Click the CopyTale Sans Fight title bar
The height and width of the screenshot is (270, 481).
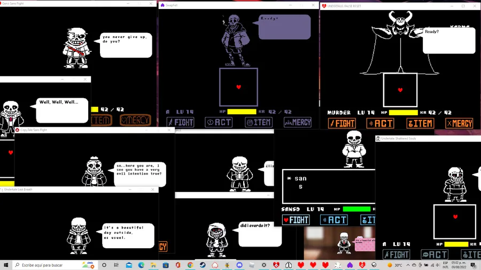click(95, 130)
